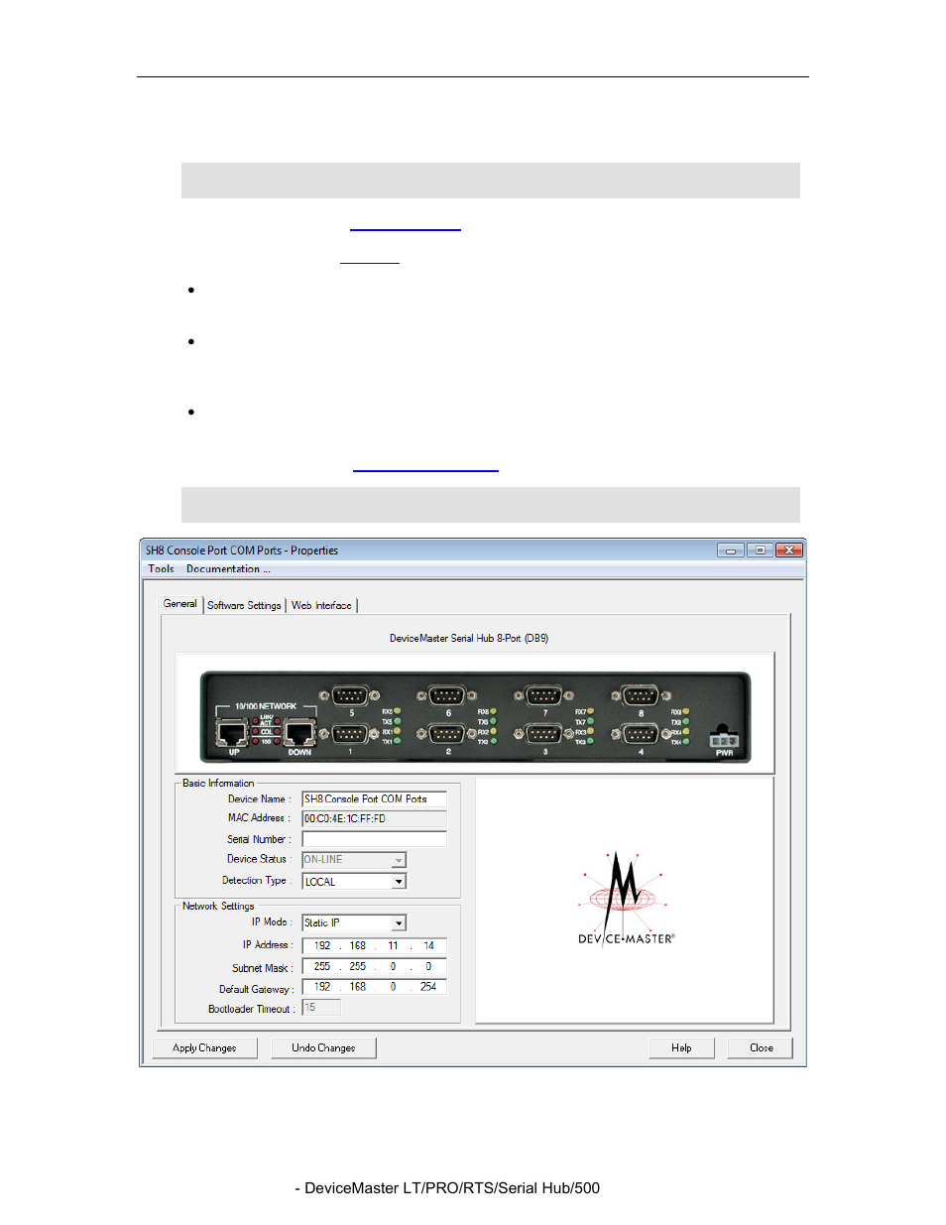Click the UP network port on device image

pyautogui.click(x=232, y=735)
